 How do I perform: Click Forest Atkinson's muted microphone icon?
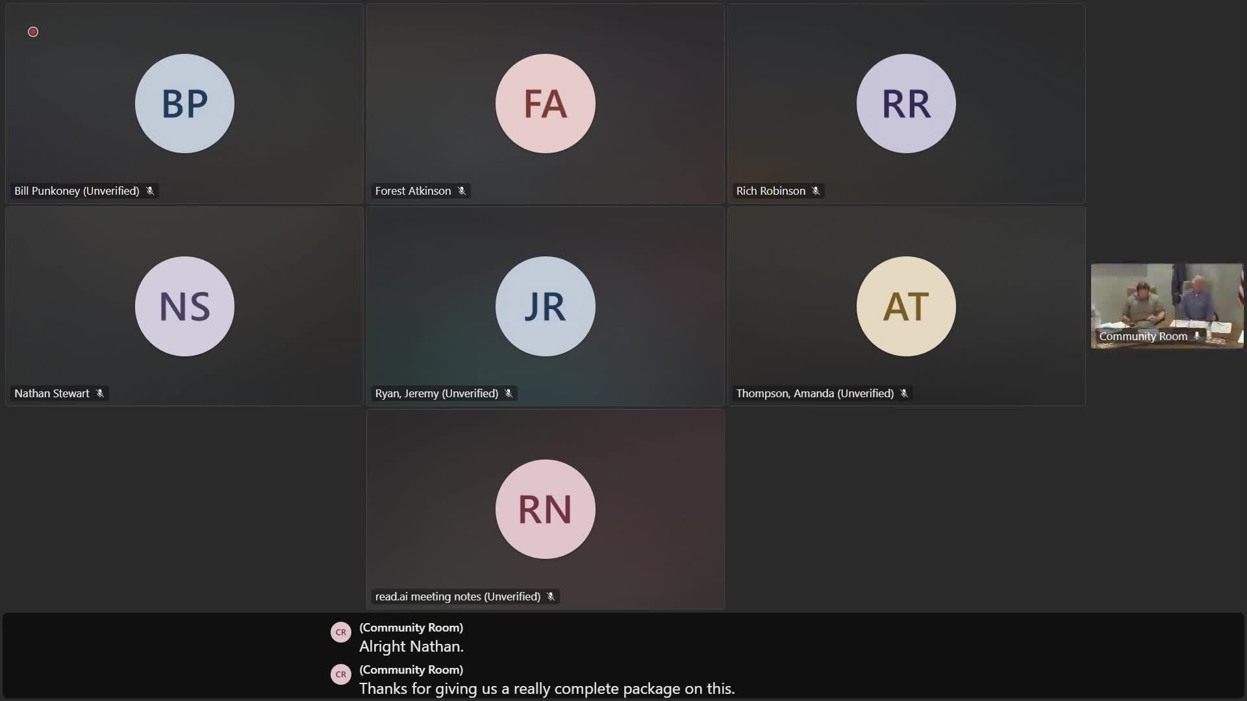click(462, 191)
